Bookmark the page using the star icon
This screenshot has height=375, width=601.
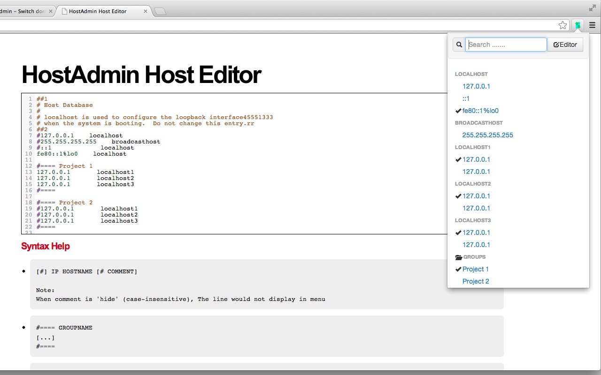point(562,25)
